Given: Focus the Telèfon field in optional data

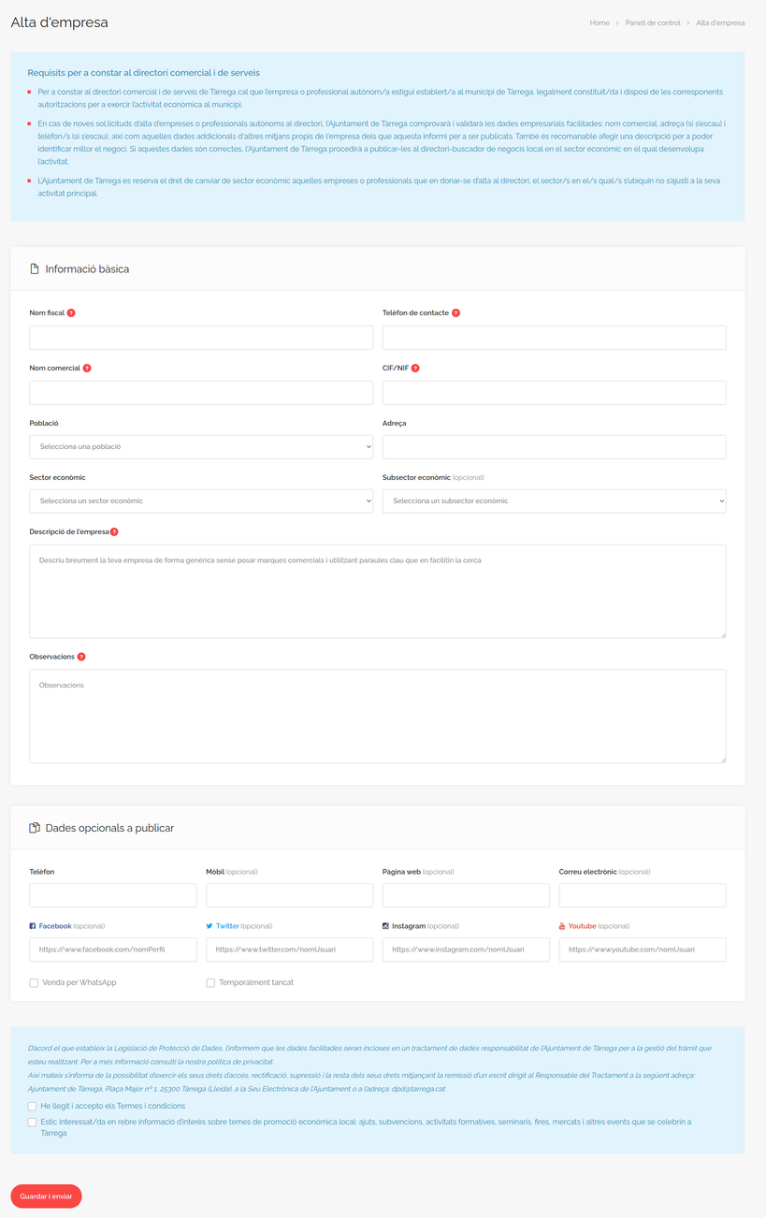Looking at the screenshot, I should click(113, 895).
